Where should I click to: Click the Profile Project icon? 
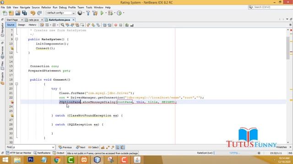pos(119,13)
